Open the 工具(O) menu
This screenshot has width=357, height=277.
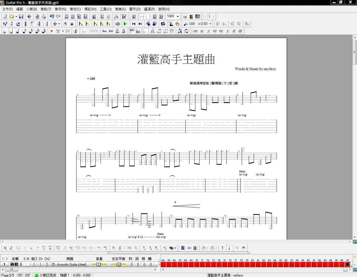click(x=106, y=9)
